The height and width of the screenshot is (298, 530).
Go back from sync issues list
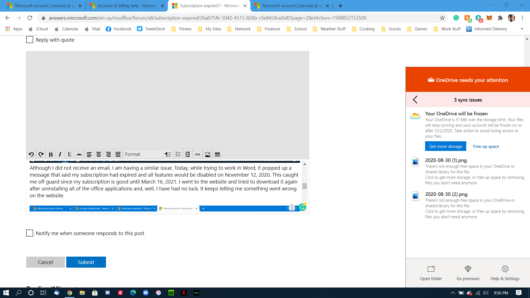(415, 100)
